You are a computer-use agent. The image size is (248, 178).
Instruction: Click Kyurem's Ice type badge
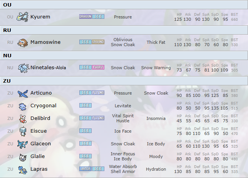(x=98, y=17)
